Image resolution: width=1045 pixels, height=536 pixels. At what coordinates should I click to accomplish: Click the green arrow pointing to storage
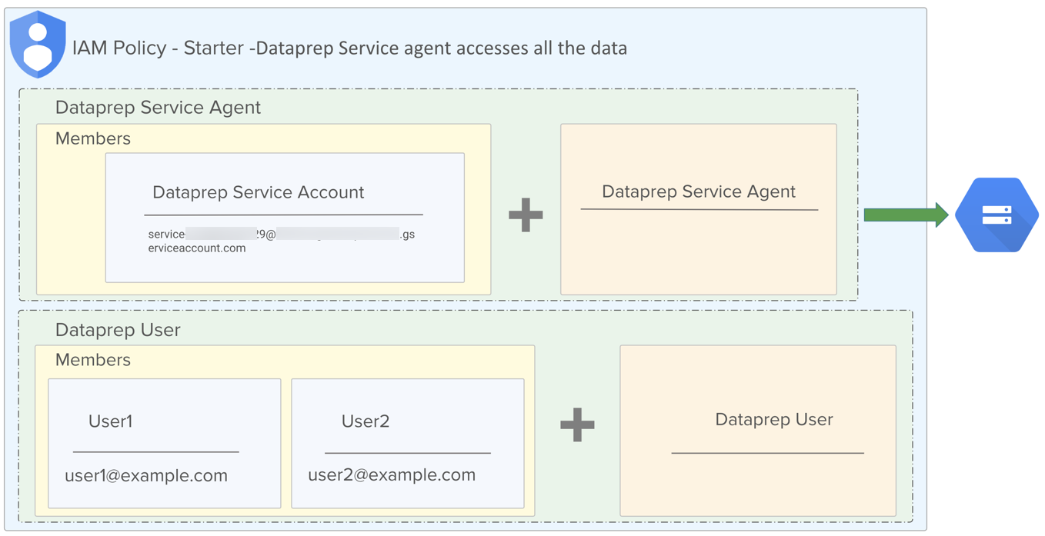point(906,215)
